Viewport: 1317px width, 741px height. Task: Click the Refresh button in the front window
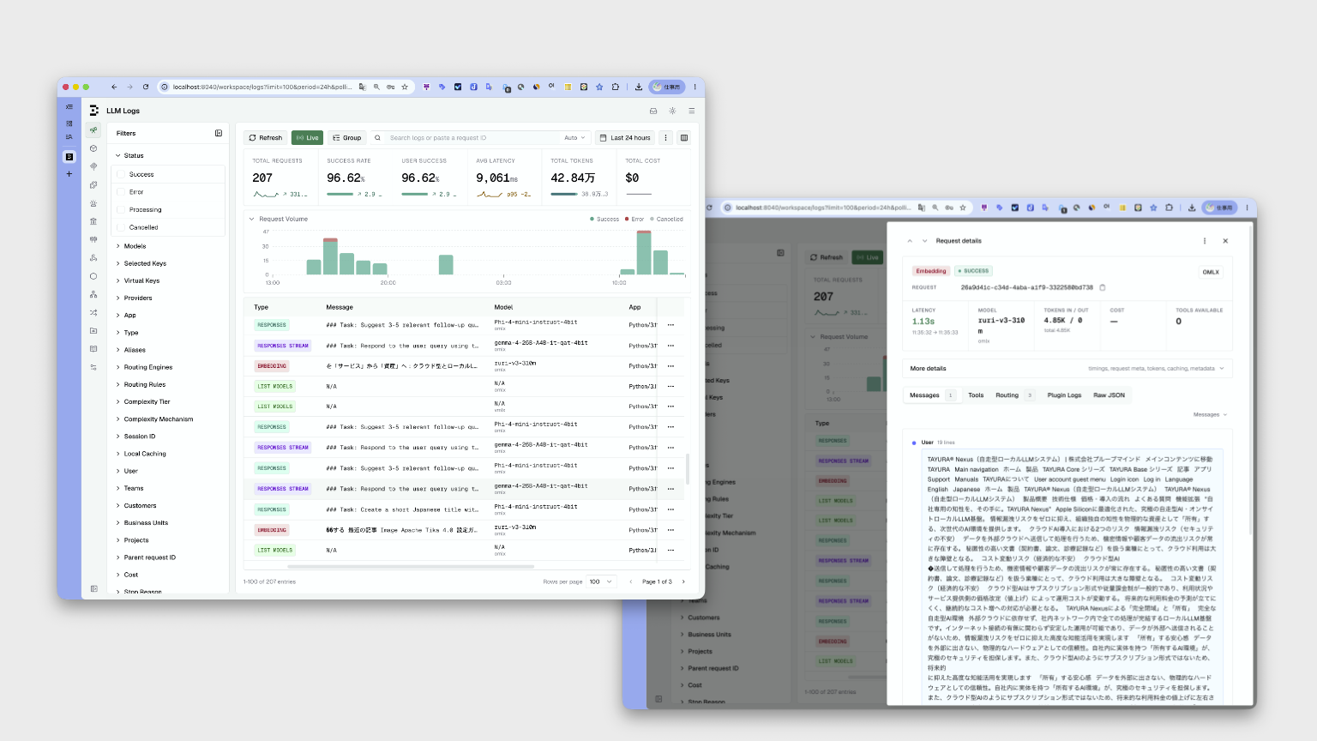[x=266, y=137]
